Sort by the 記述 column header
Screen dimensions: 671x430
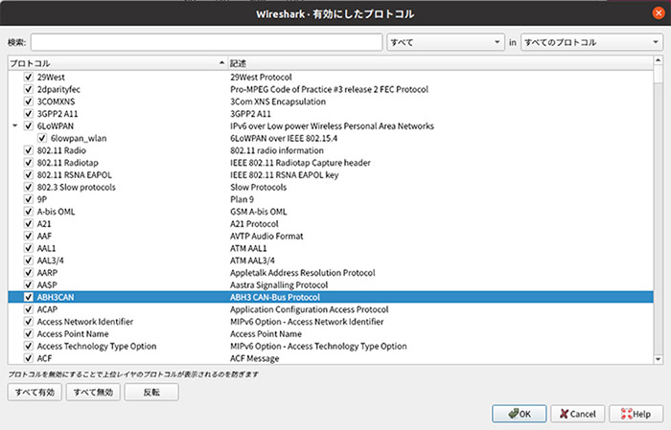tap(440, 63)
